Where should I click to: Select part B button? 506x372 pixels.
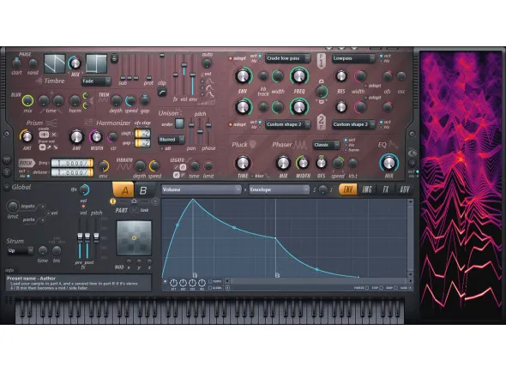click(x=143, y=190)
